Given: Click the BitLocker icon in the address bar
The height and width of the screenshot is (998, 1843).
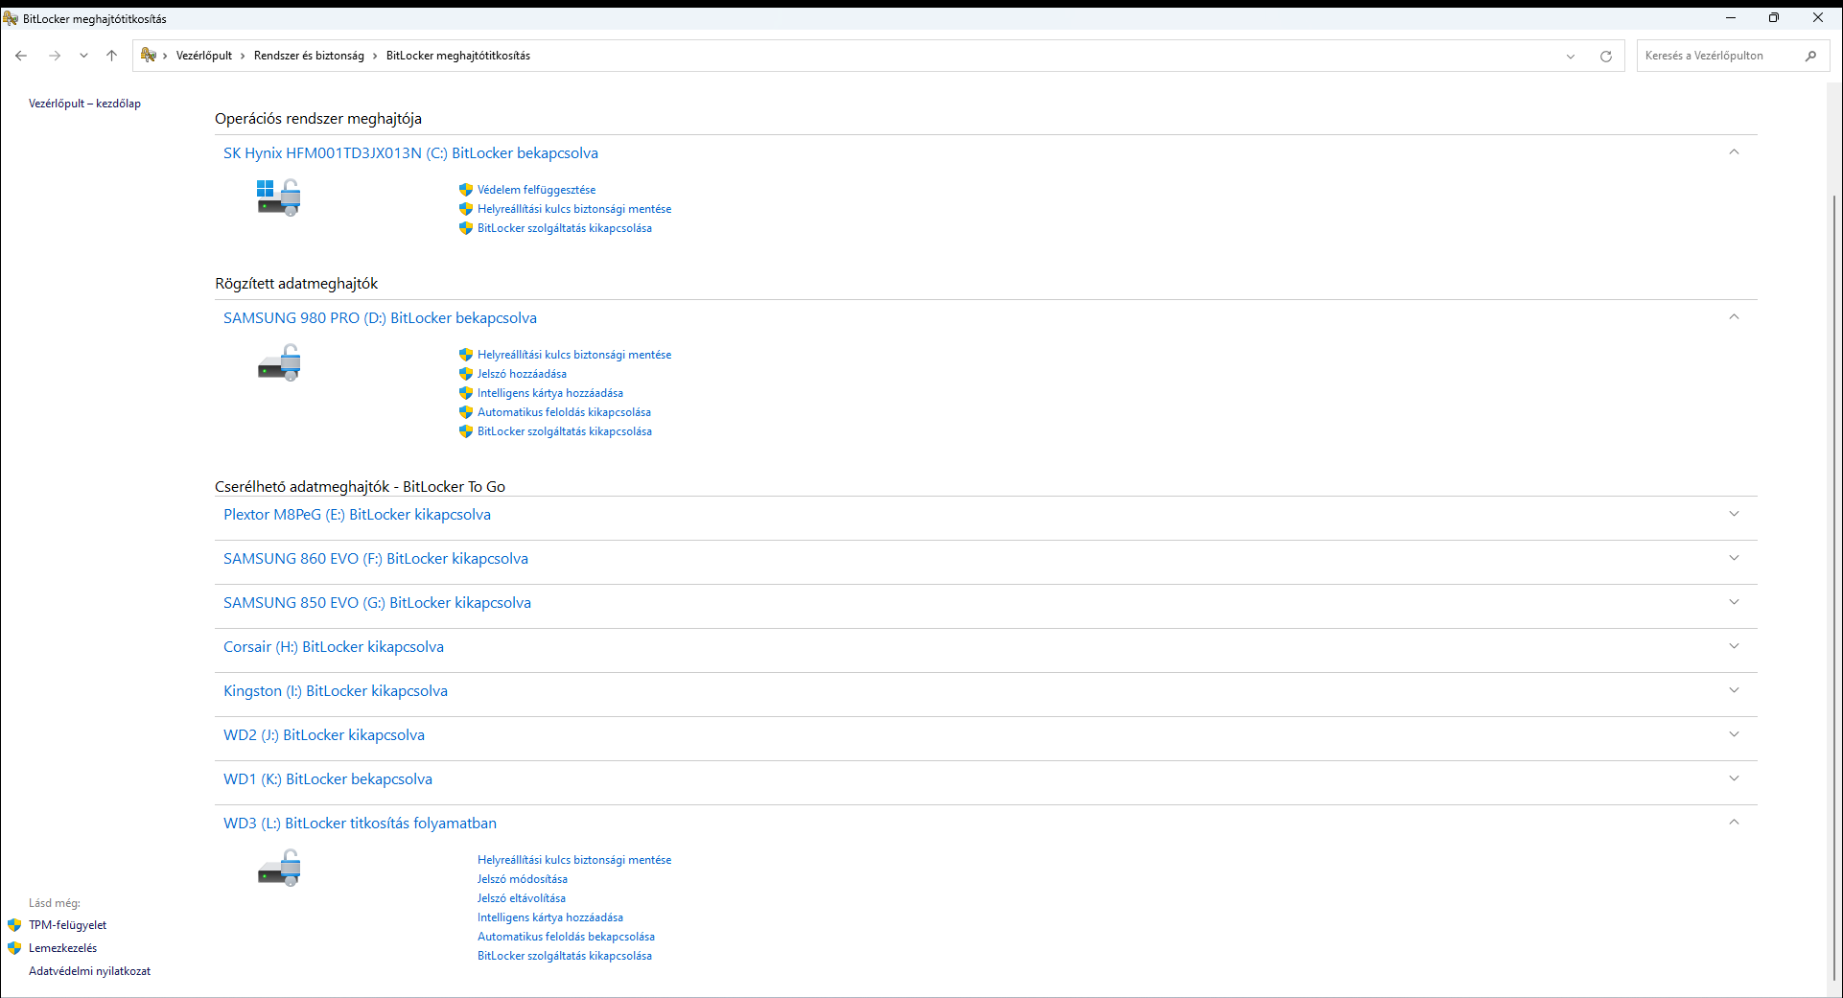Looking at the screenshot, I should 149,56.
